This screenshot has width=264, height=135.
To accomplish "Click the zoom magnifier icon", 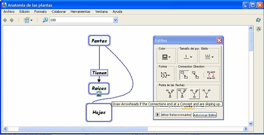I will click(45, 20).
